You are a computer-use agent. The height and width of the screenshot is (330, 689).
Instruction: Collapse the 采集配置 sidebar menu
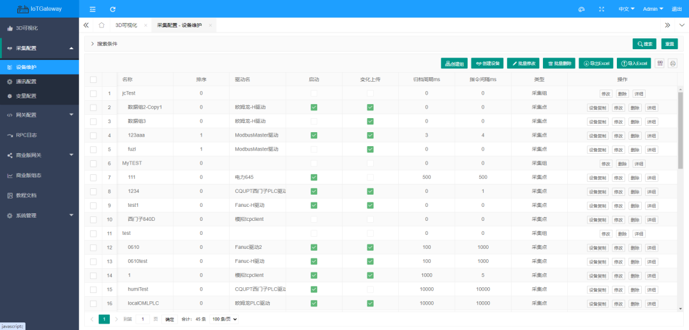coord(40,49)
